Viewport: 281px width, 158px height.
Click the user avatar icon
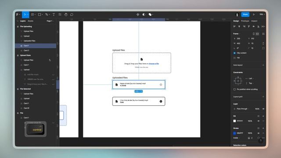point(237,14)
